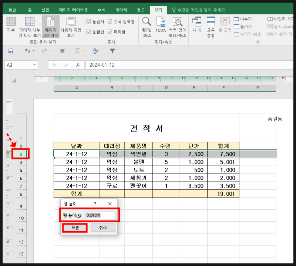296x266 pixels.
Task: Open the Redo history dropdown arrow
Action: click(50, 51)
